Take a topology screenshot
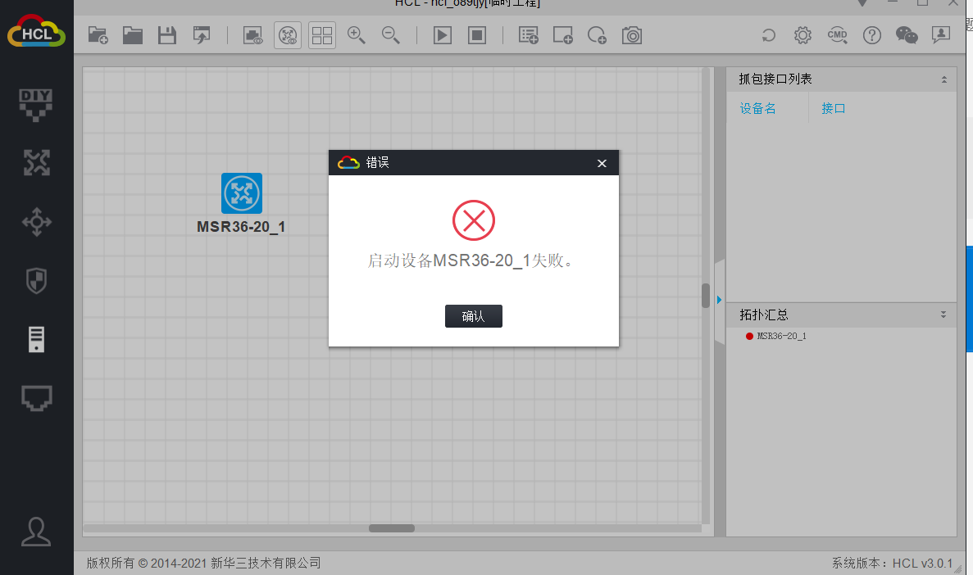Viewport: 973px width, 575px height. point(632,35)
